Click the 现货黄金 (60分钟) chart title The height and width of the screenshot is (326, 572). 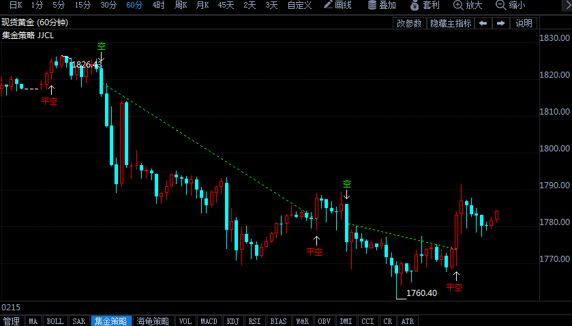(35, 23)
